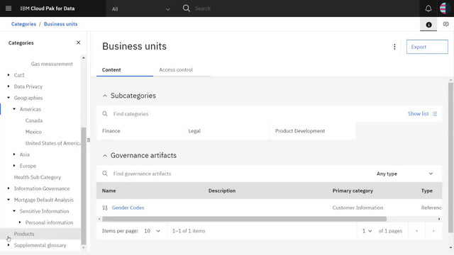
Task: Click the search magnifier icon in header
Action: click(187, 8)
